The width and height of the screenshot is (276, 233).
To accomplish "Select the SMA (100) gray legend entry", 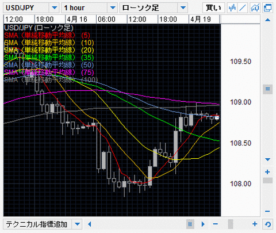I will (x=51, y=79).
